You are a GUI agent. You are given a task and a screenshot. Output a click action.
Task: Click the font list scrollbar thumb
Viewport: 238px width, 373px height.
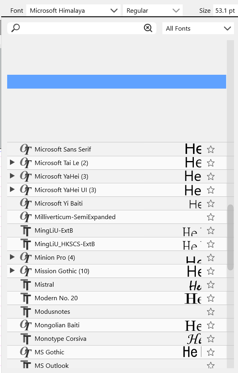(230, 237)
